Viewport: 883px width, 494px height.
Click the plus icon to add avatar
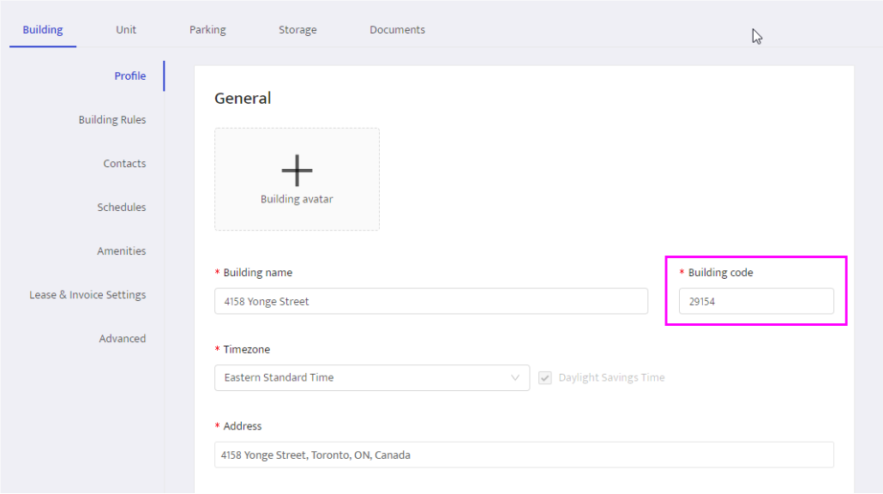pyautogui.click(x=297, y=171)
